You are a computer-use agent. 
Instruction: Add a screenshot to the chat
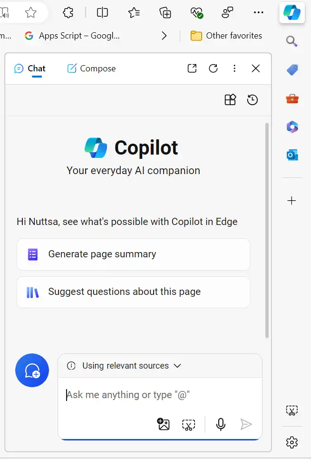(189, 424)
